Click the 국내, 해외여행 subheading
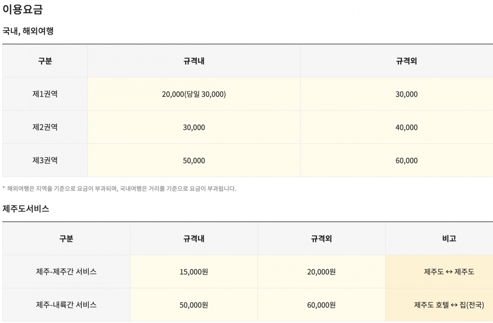 28,31
